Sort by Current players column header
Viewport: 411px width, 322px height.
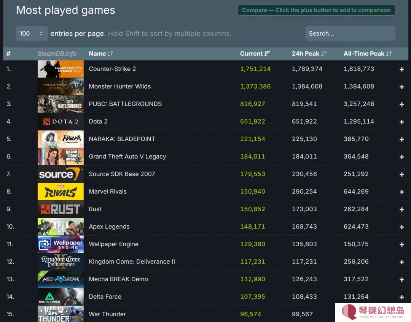(255, 54)
